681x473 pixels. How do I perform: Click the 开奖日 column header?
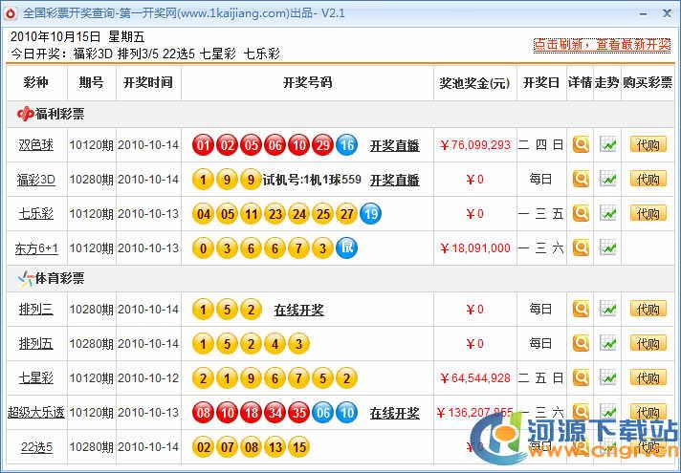coord(541,82)
